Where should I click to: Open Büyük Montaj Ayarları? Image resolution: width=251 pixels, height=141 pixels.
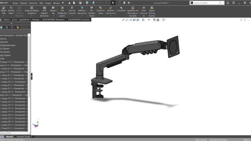152,11
